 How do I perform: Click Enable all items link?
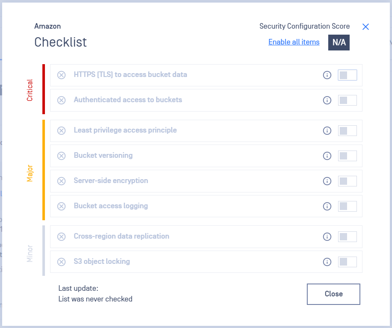point(294,42)
